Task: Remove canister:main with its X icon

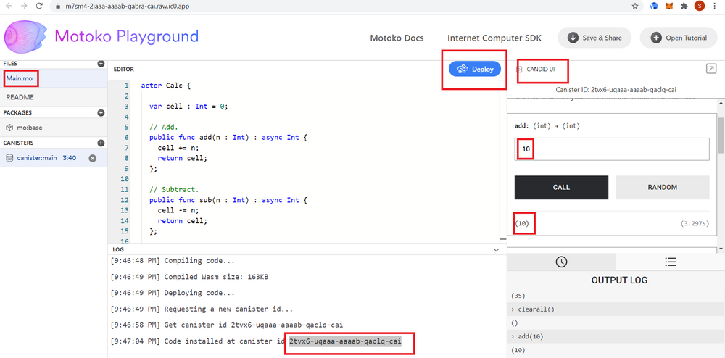Action: (93, 159)
